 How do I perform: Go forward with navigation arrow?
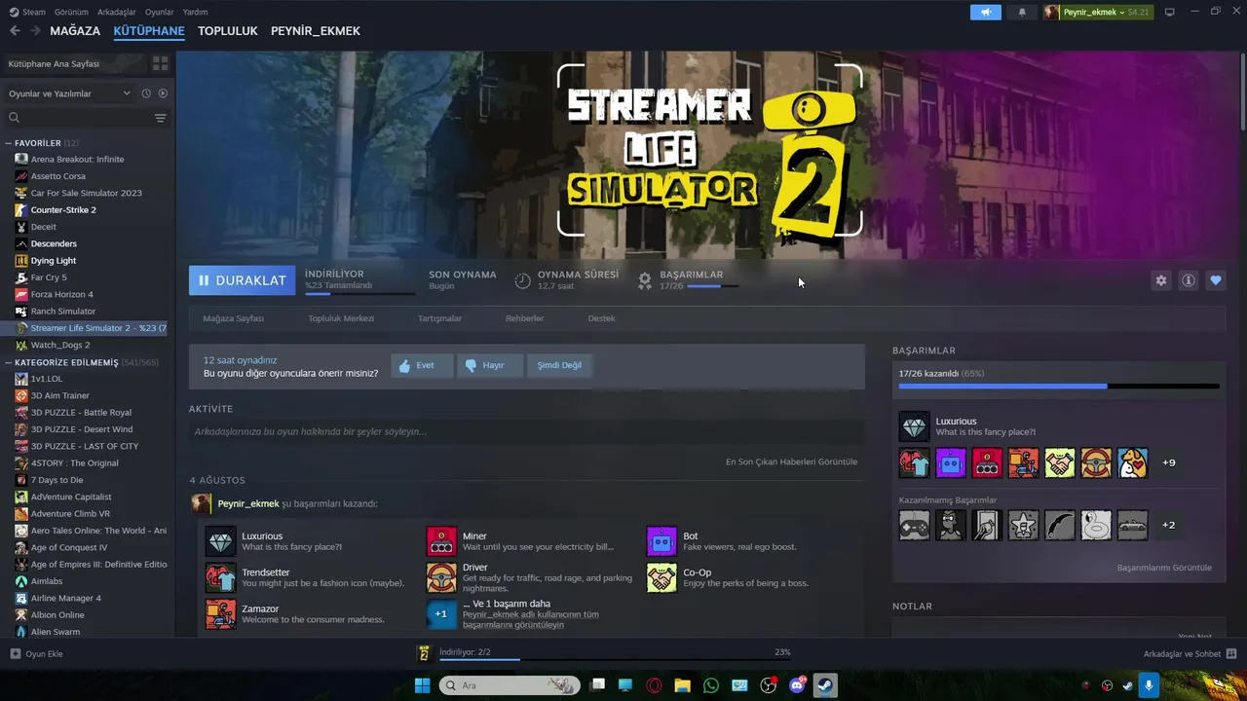click(x=35, y=30)
